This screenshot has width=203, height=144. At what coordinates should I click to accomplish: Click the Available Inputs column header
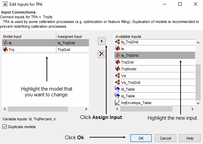[155, 37]
